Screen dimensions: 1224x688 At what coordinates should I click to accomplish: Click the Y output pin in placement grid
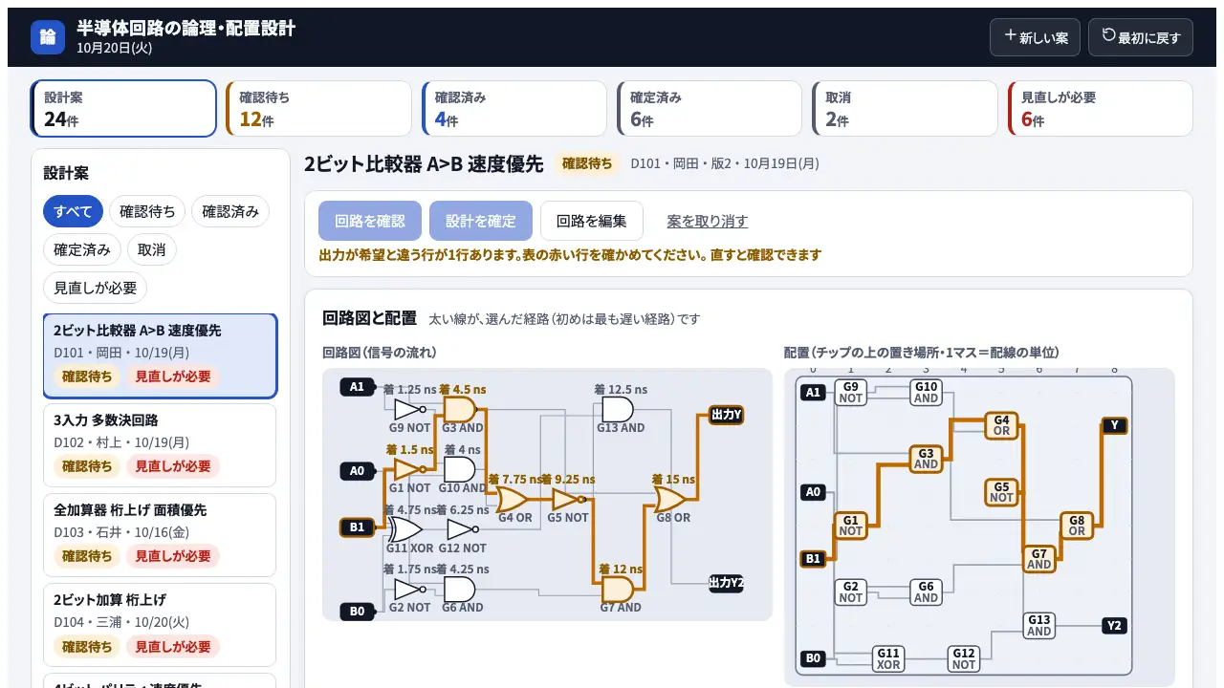click(1114, 425)
